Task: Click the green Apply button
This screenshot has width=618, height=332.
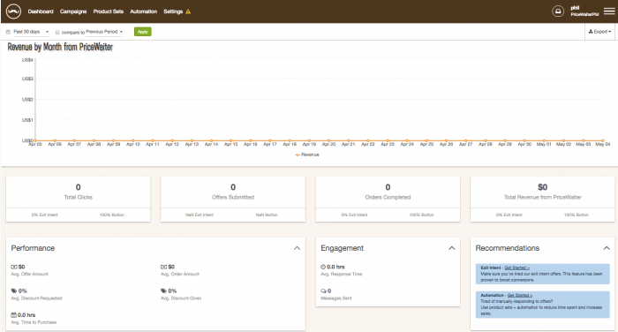Action: (x=143, y=32)
